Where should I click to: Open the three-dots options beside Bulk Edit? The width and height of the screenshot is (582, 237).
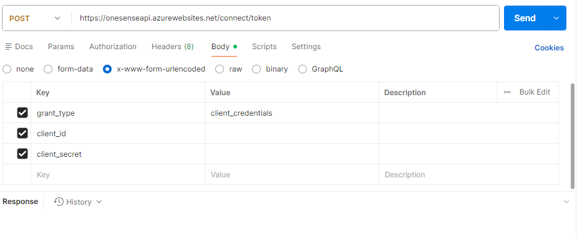(507, 92)
